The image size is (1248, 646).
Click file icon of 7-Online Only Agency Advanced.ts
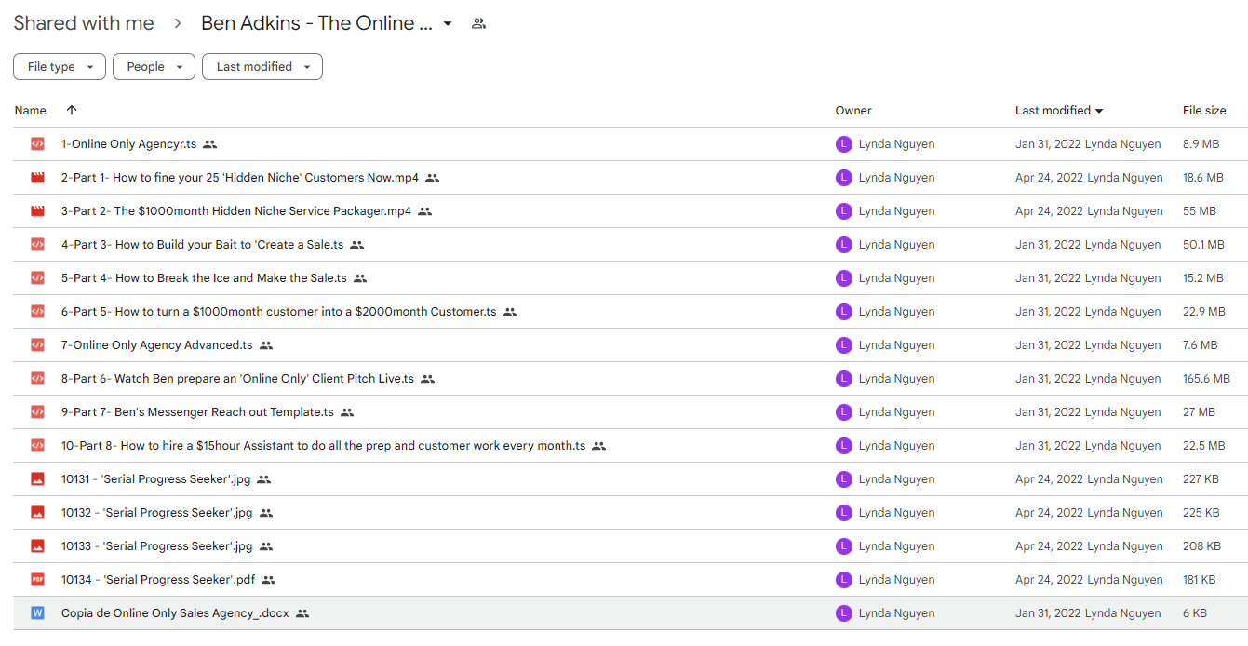click(x=37, y=345)
